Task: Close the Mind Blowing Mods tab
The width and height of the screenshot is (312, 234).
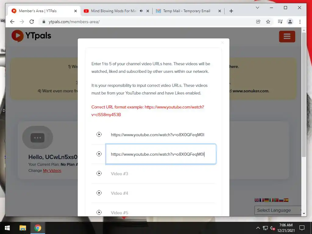Action: [x=148, y=11]
